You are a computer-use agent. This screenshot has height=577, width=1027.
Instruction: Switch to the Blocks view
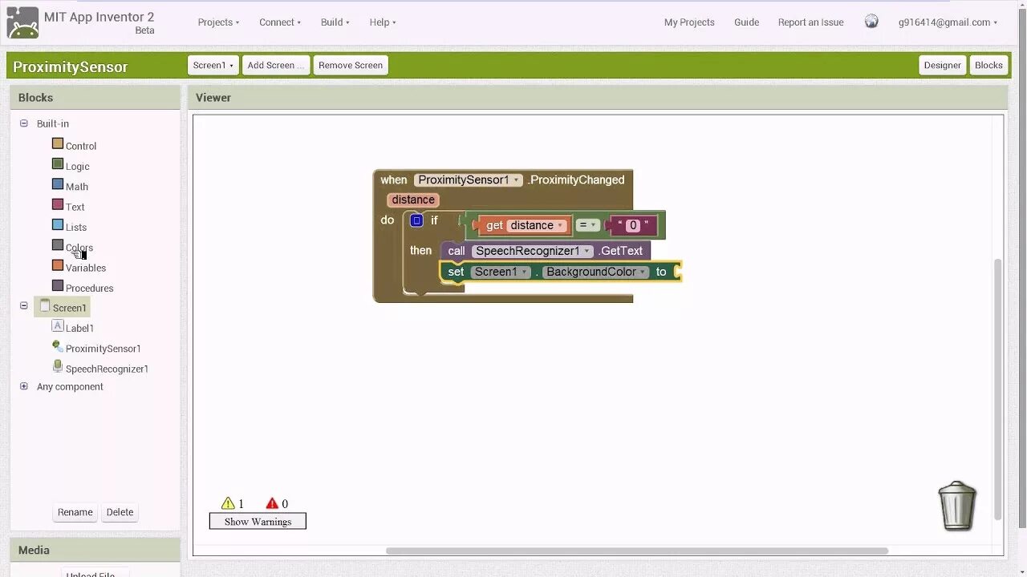pyautogui.click(x=988, y=65)
